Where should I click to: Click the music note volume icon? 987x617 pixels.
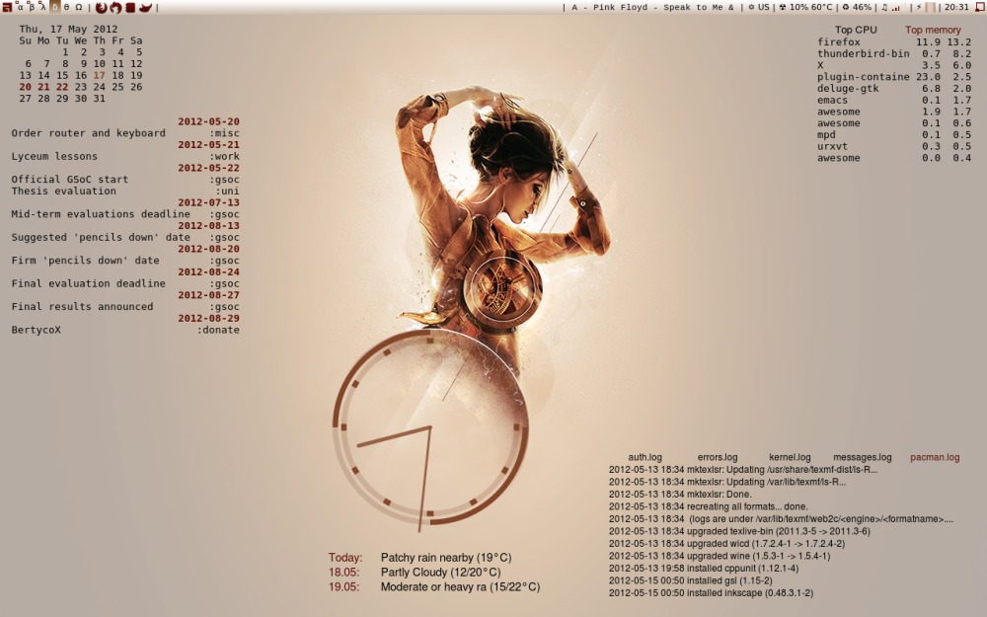[x=884, y=8]
